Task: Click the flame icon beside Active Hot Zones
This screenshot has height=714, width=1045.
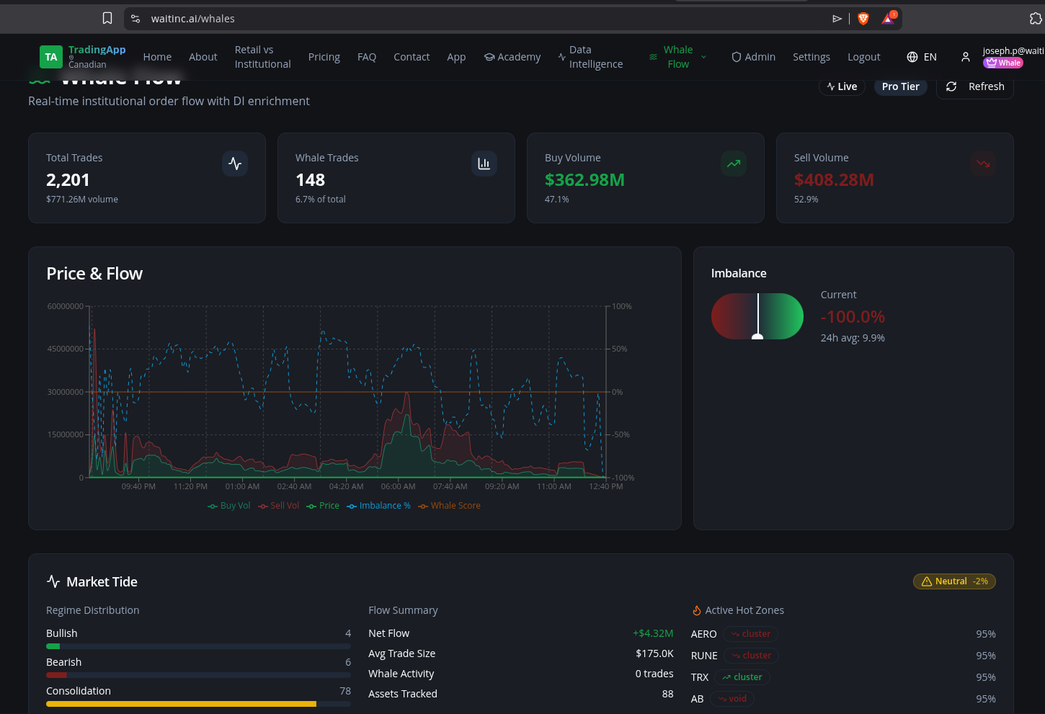Action: (696, 610)
